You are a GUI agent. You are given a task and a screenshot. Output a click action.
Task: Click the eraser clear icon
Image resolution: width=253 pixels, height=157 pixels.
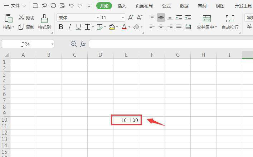click(x=136, y=27)
